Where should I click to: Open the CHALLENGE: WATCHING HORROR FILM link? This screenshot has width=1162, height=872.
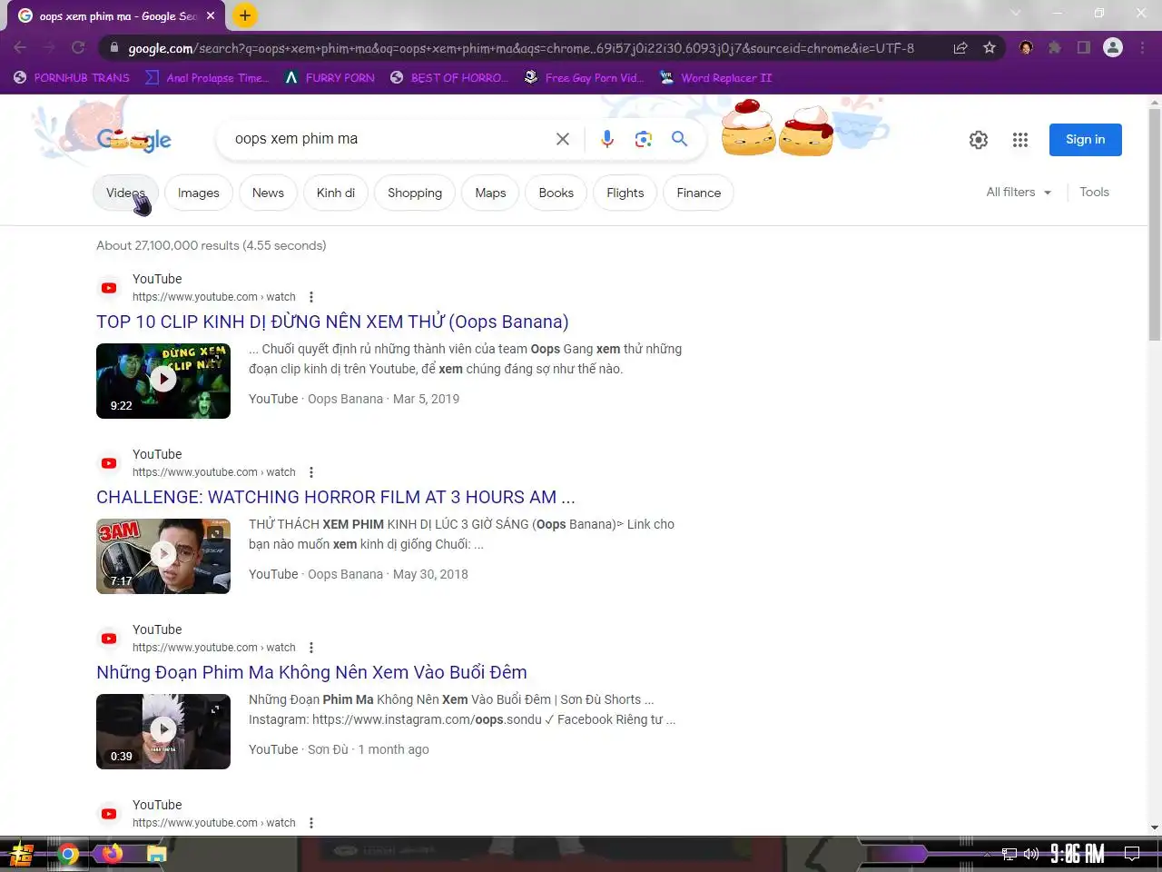click(336, 497)
